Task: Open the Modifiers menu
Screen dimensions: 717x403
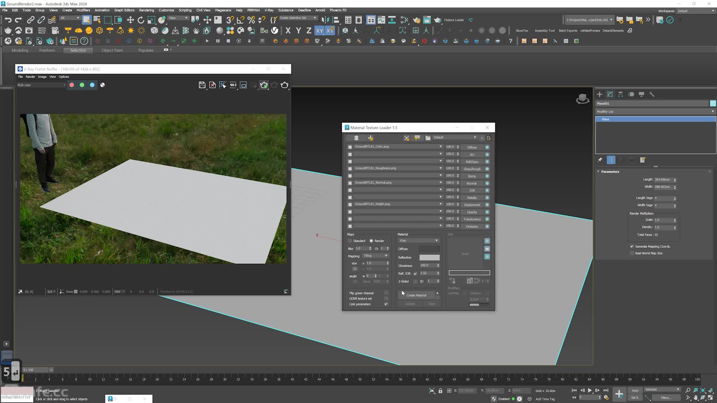Action: [83, 10]
